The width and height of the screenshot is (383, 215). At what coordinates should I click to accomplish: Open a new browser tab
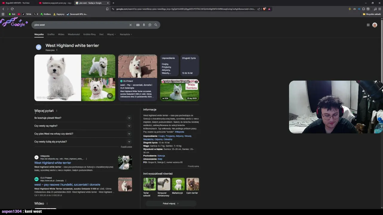pyautogui.click(x=113, y=3)
